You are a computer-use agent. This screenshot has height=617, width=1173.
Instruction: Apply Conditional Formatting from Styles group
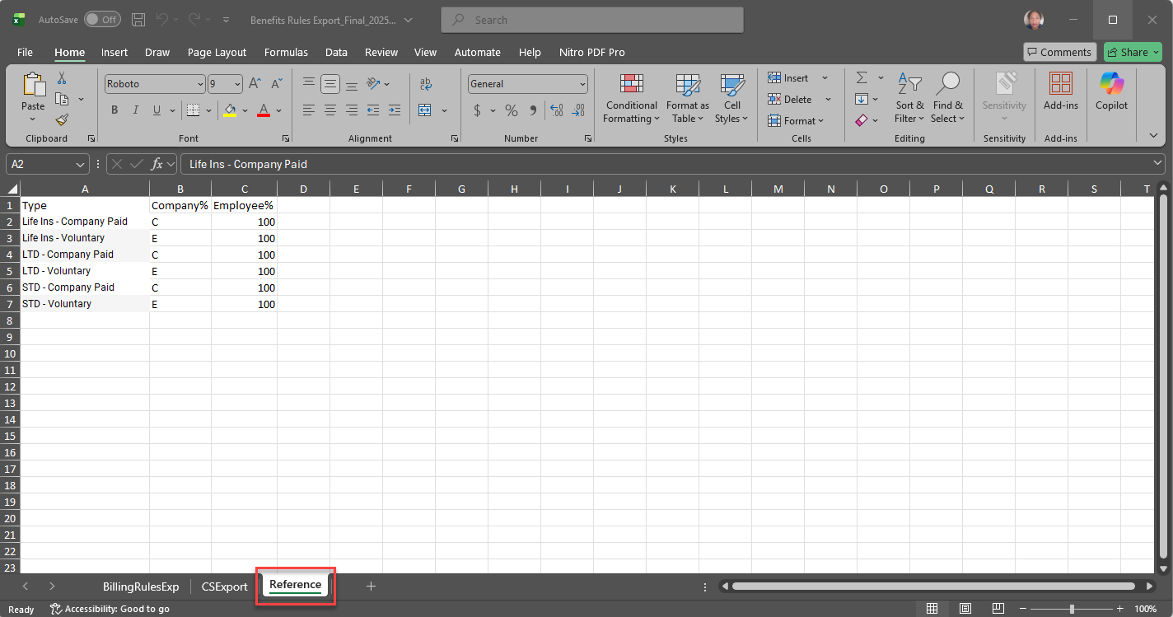(631, 99)
